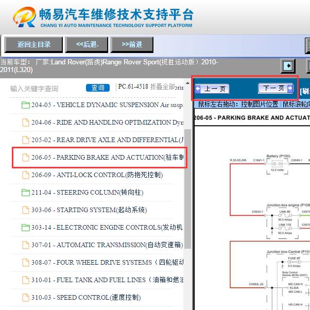Click document icon for 303-06 Starting System
This screenshot has height=310, width=310.
pyautogui.click(x=26, y=210)
